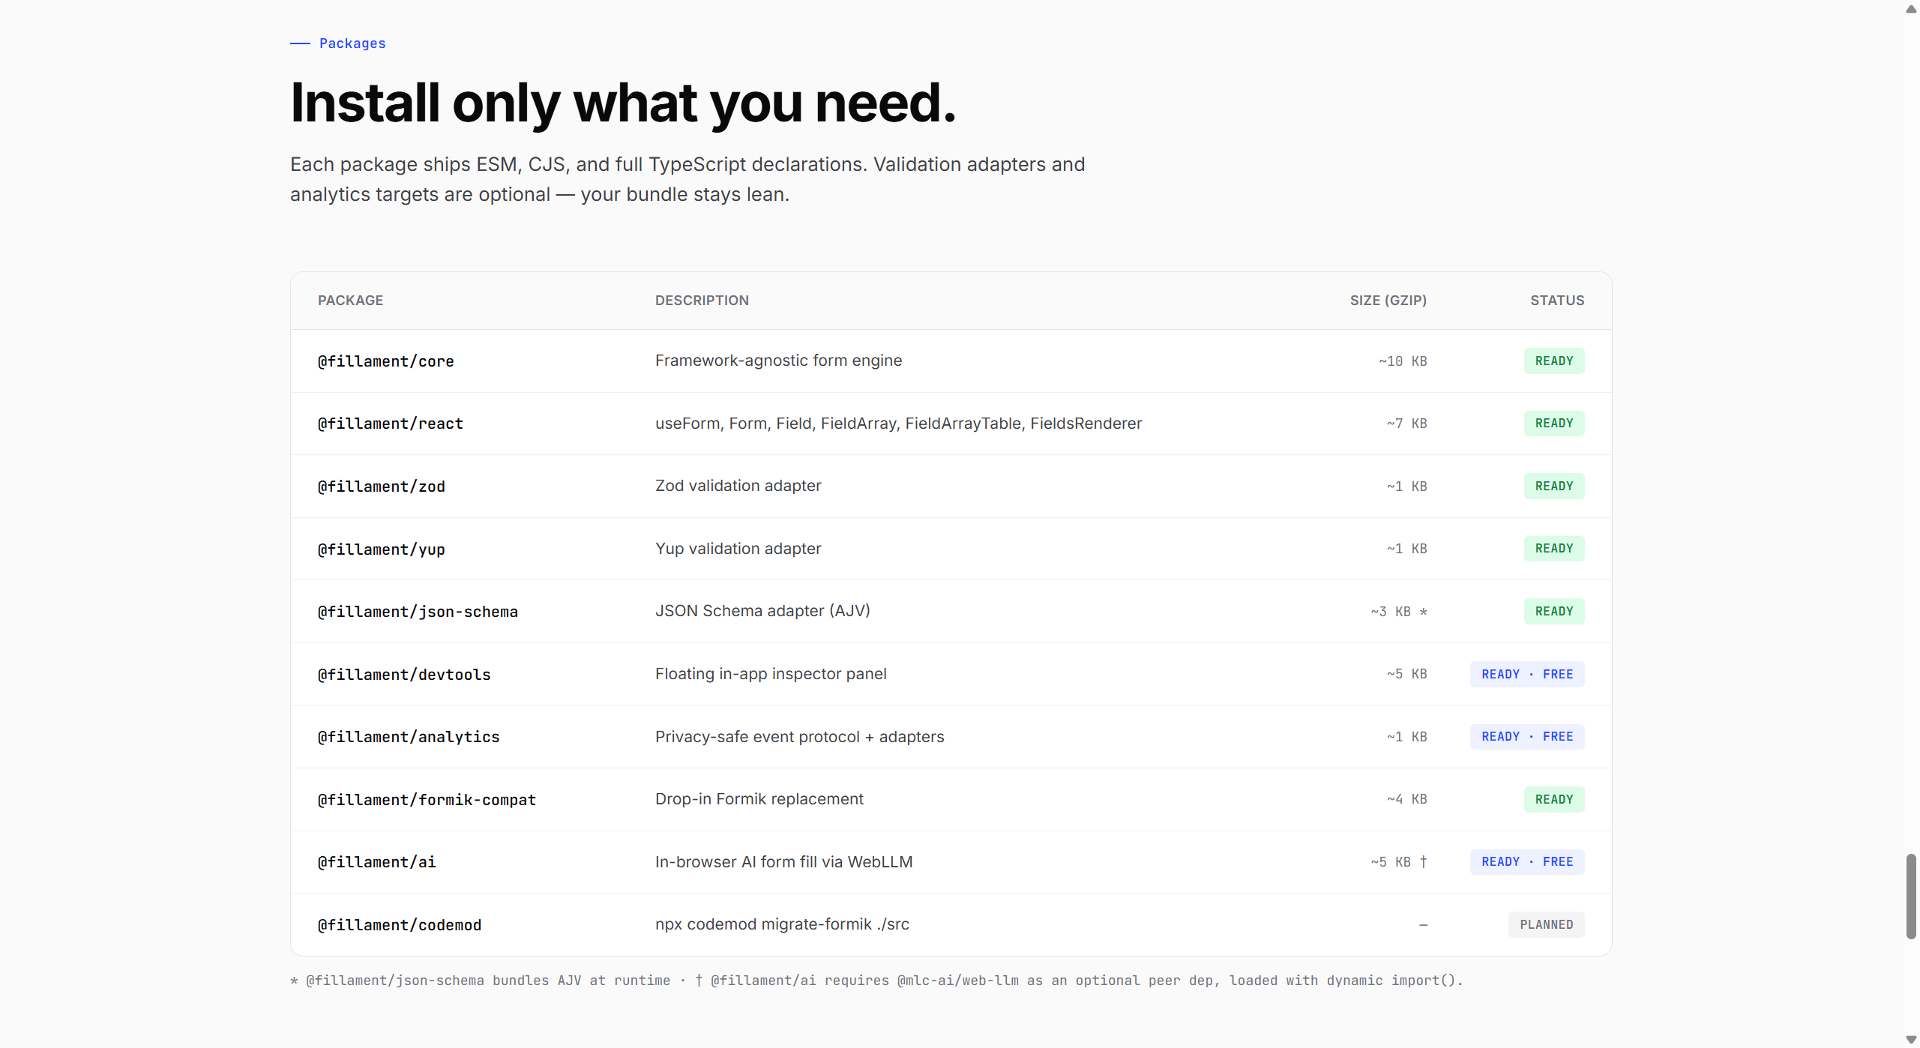The width and height of the screenshot is (1920, 1048).
Task: Select the @fillament/zod package name
Action: click(382, 487)
